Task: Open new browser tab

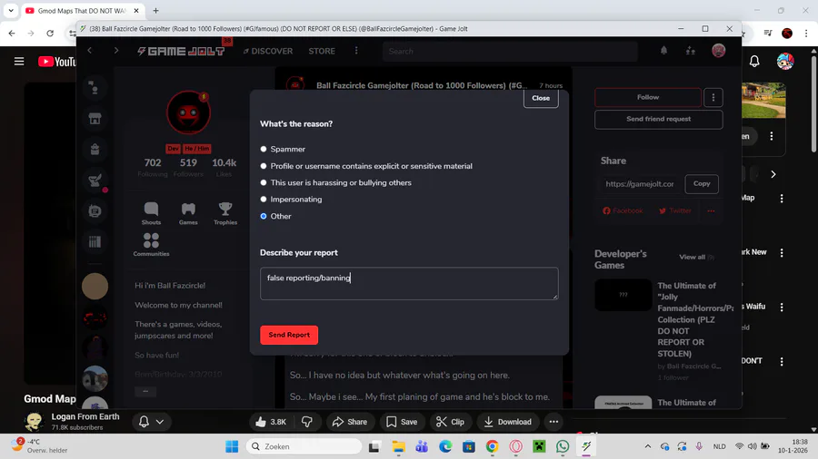Action: pyautogui.click(x=155, y=10)
